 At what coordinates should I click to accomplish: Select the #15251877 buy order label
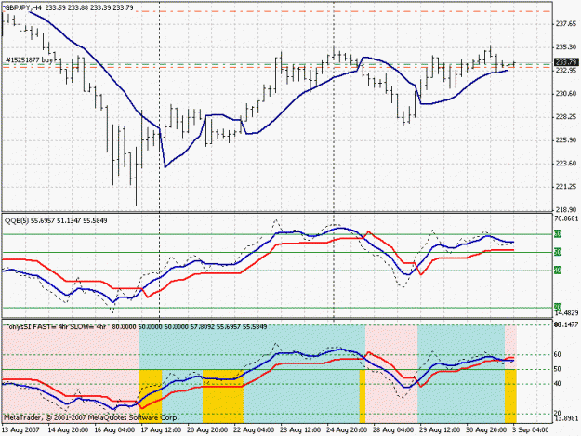[29, 59]
